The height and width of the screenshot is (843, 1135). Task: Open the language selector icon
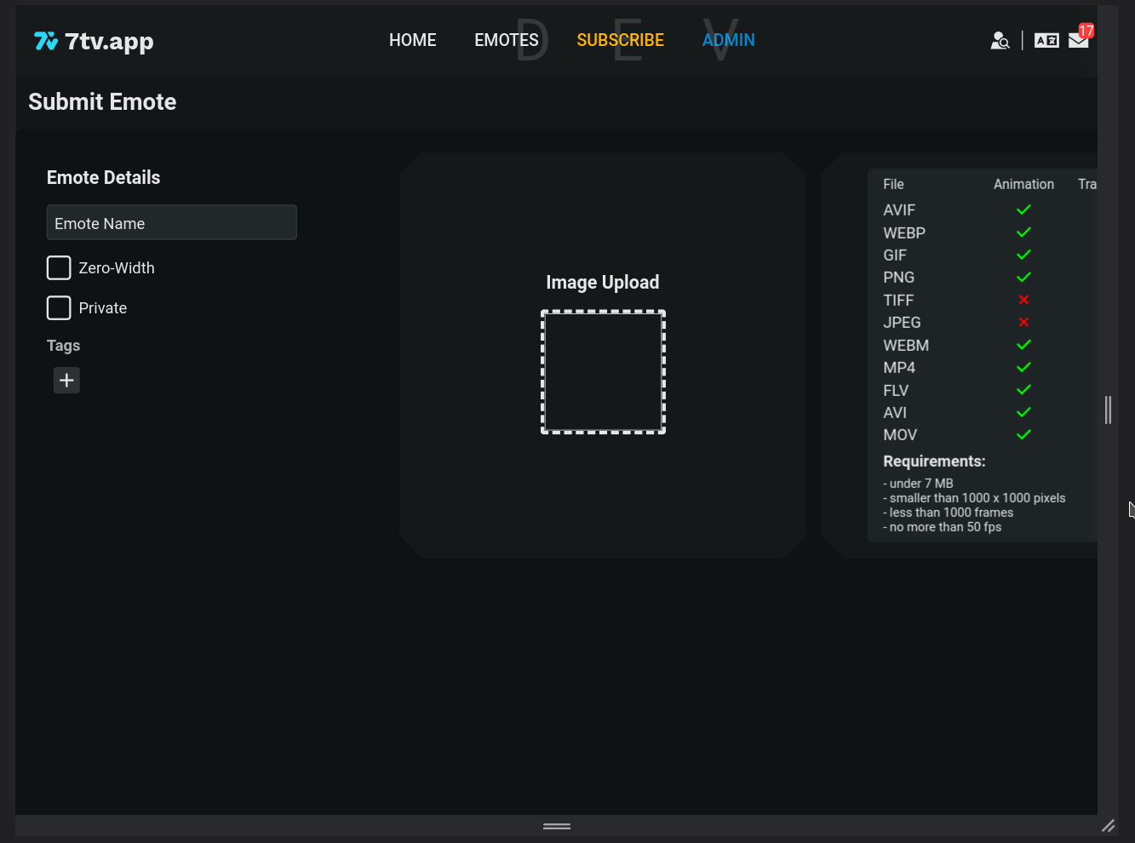pos(1046,40)
